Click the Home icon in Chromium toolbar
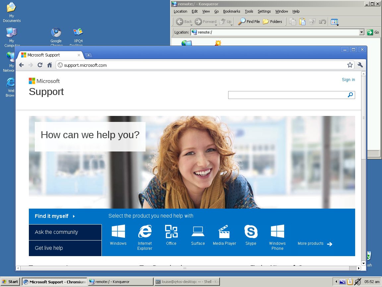Screen dimensions: 382x287 pyautogui.click(x=49, y=65)
